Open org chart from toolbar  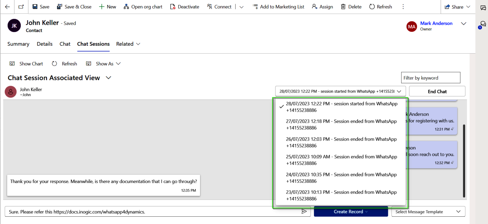(x=143, y=7)
